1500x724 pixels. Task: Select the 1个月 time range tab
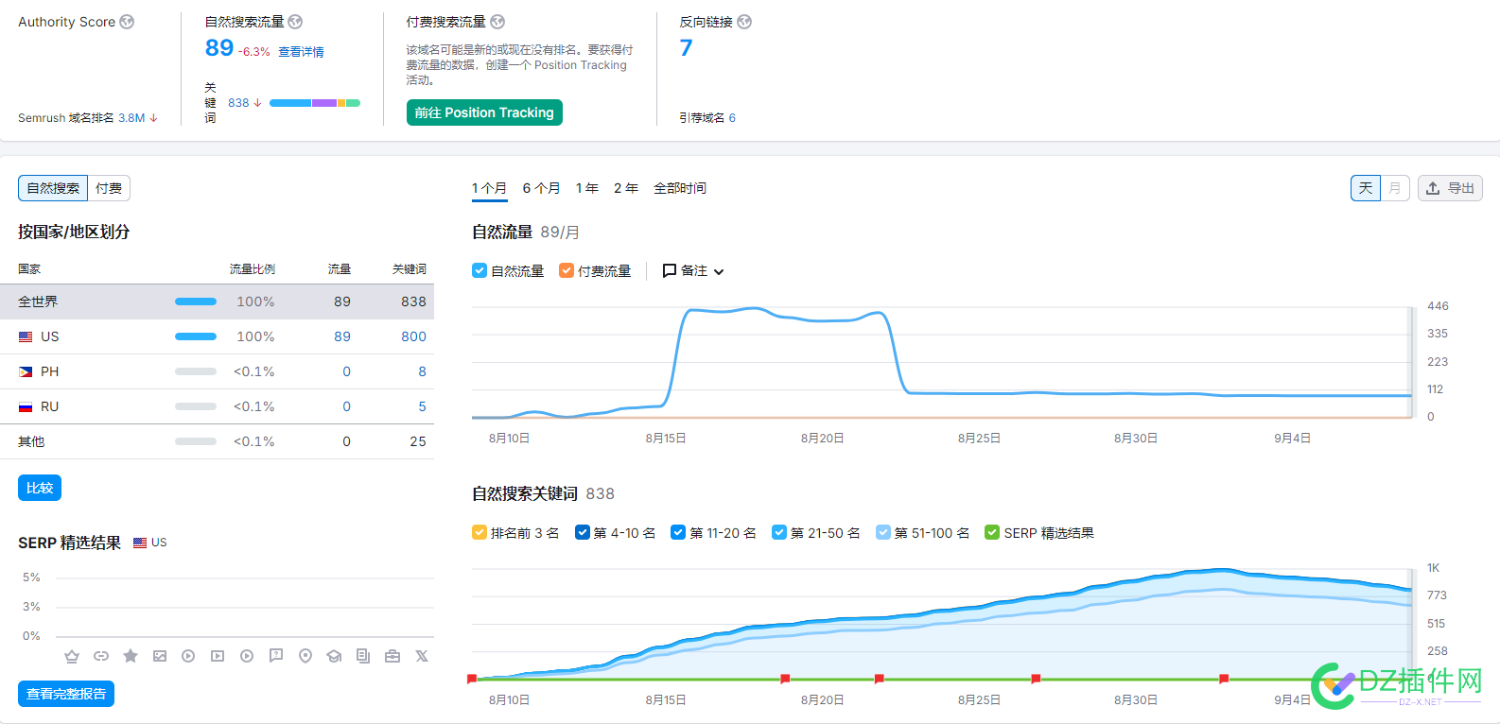pyautogui.click(x=490, y=188)
